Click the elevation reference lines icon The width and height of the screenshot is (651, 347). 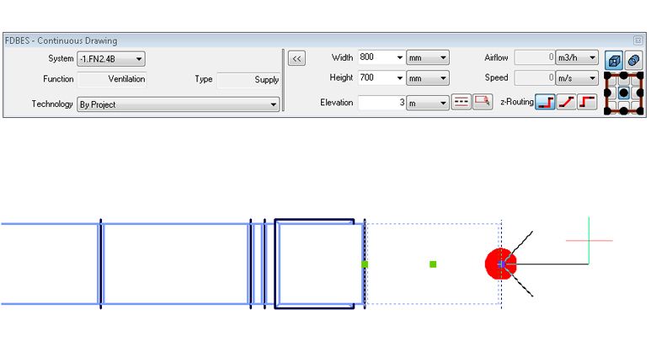[461, 103]
